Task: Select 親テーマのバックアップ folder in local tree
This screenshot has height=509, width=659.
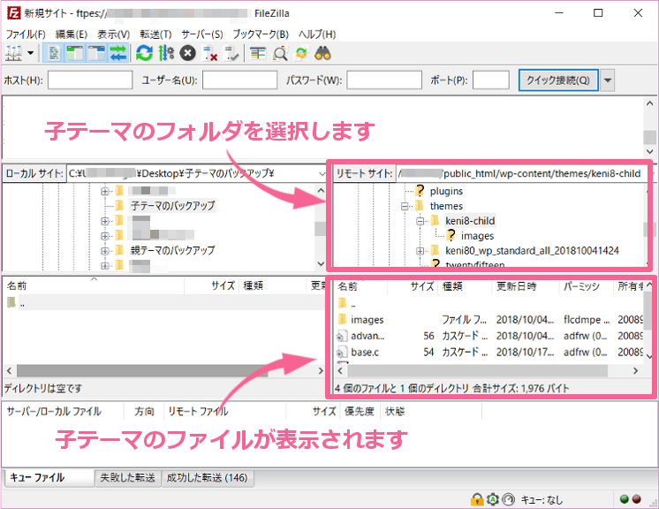Action: click(173, 250)
